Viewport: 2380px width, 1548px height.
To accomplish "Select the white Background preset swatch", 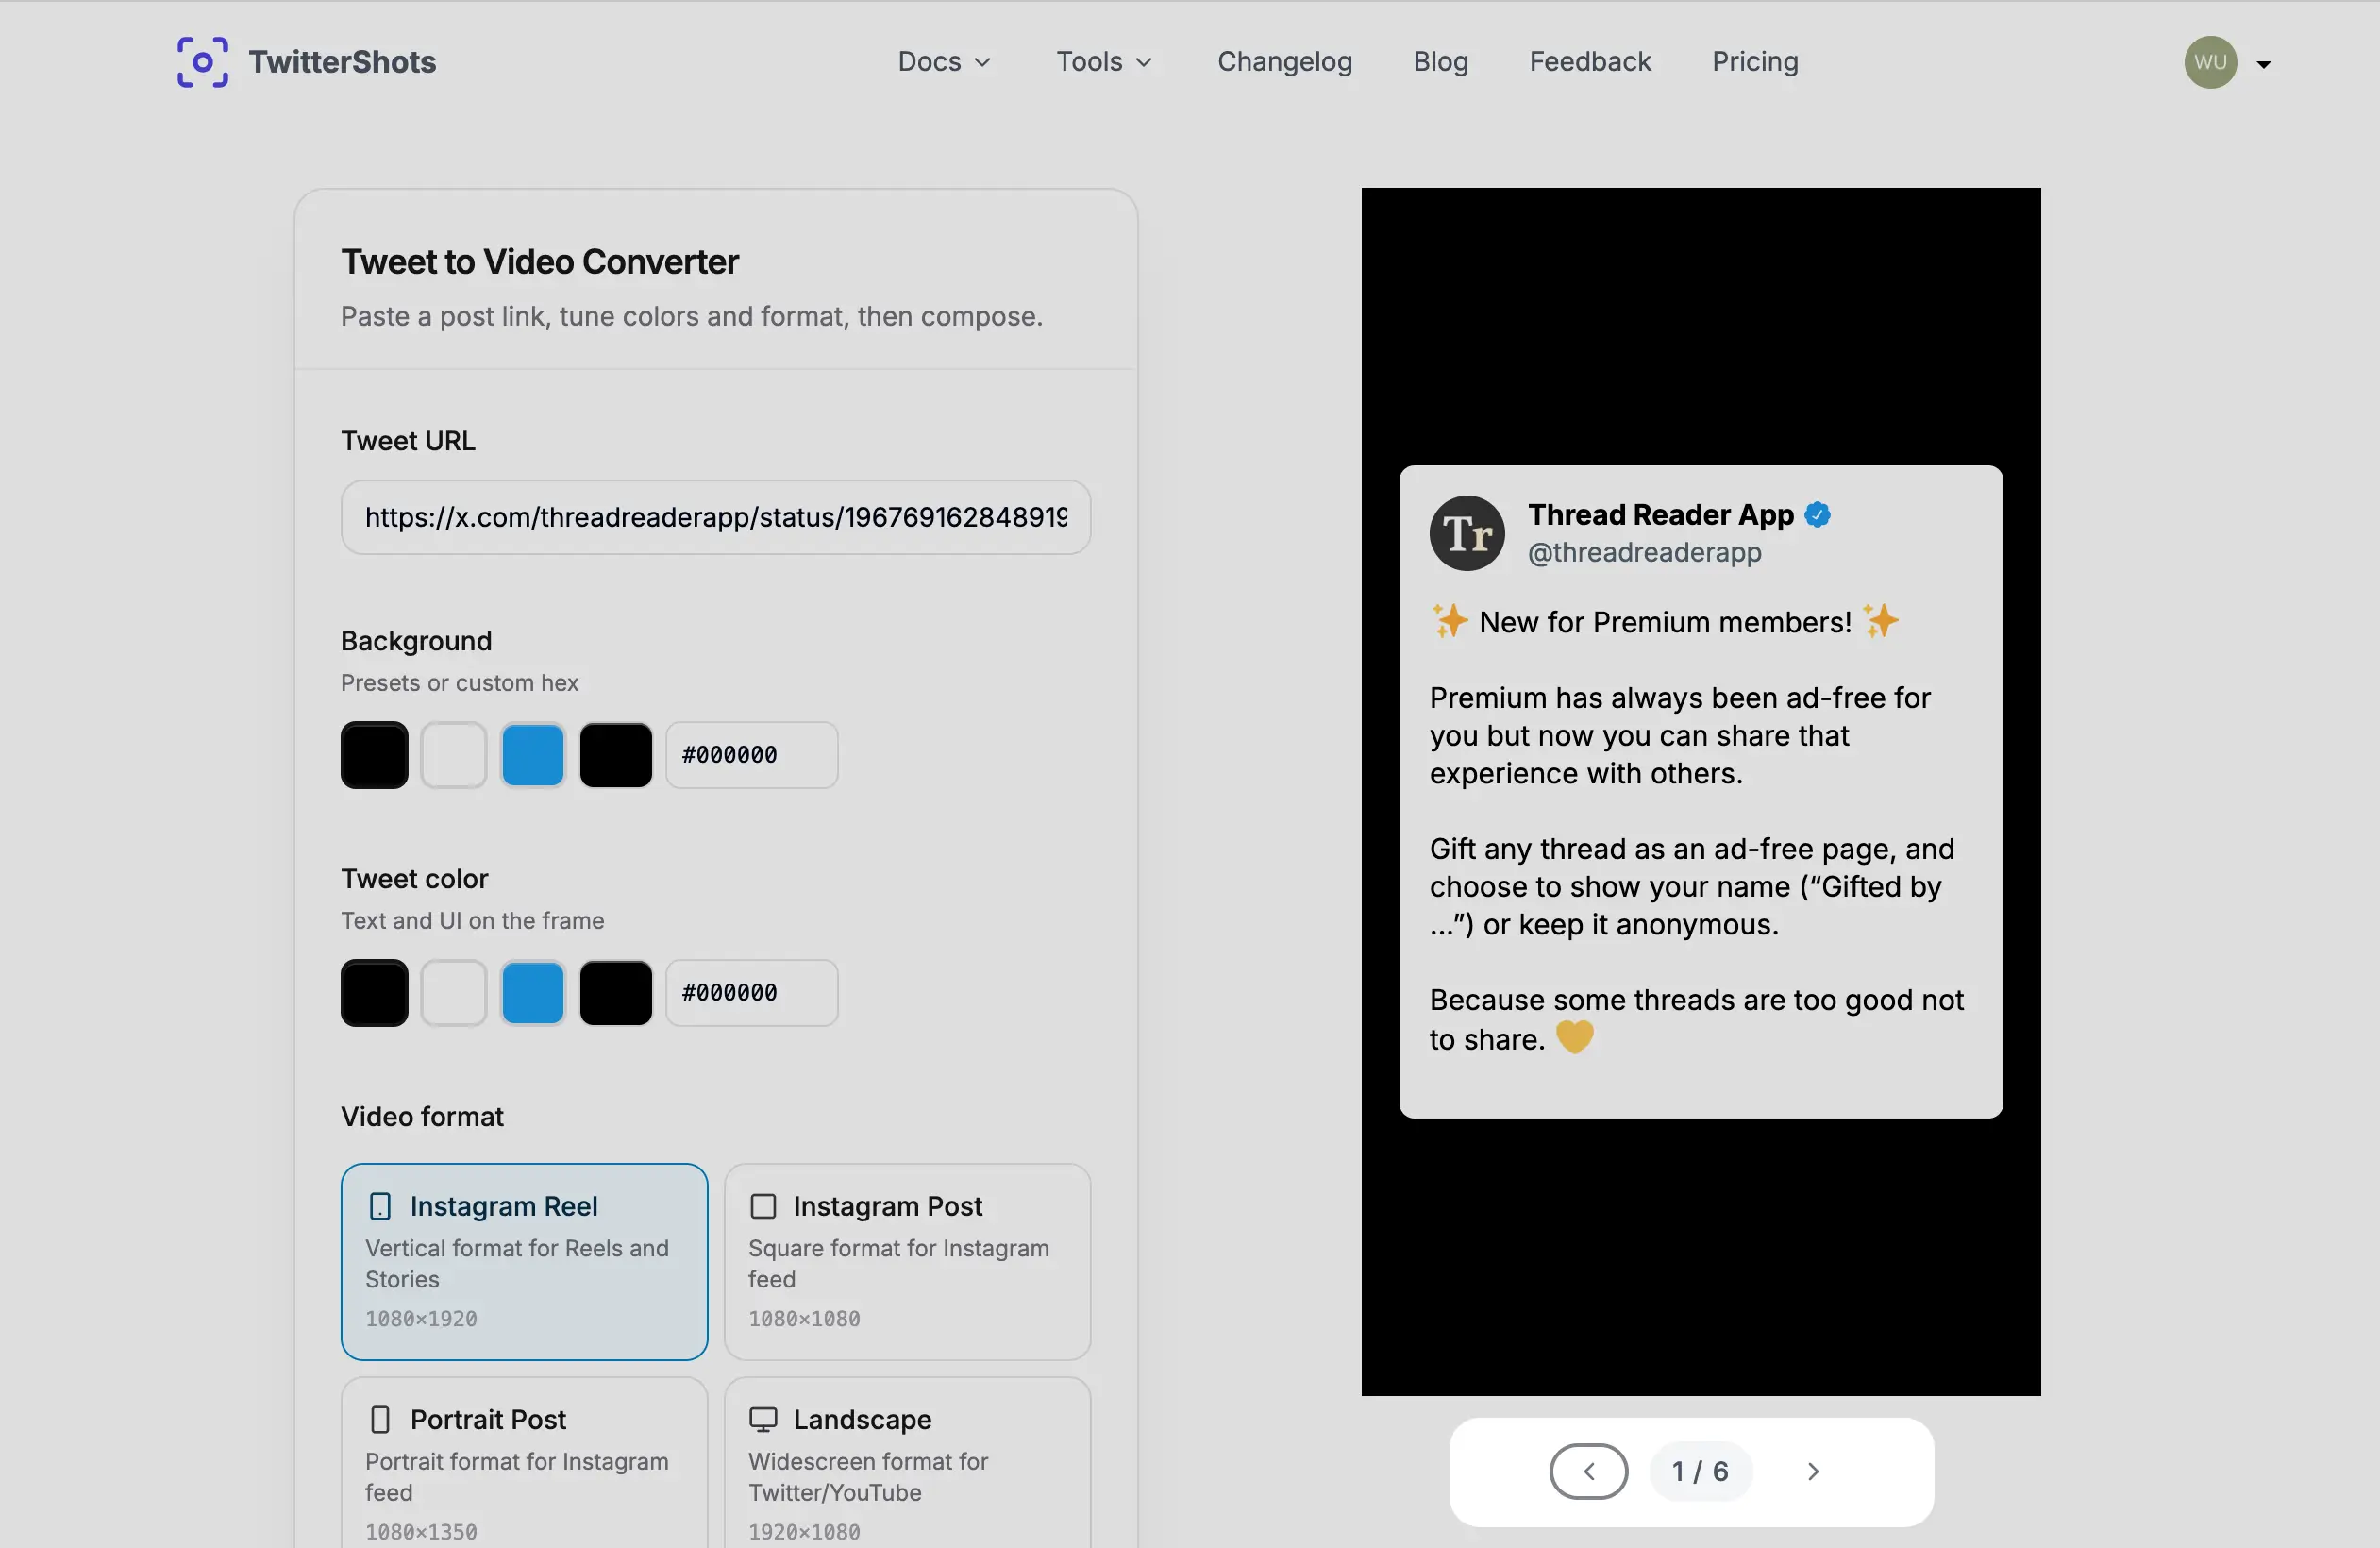I will click(453, 755).
